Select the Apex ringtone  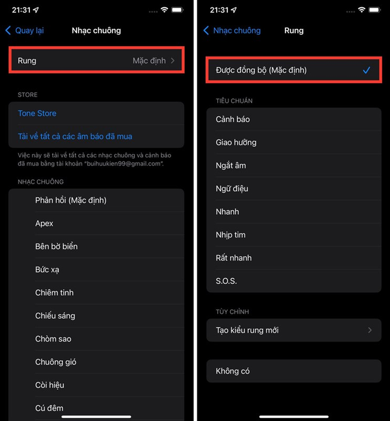coord(97,223)
